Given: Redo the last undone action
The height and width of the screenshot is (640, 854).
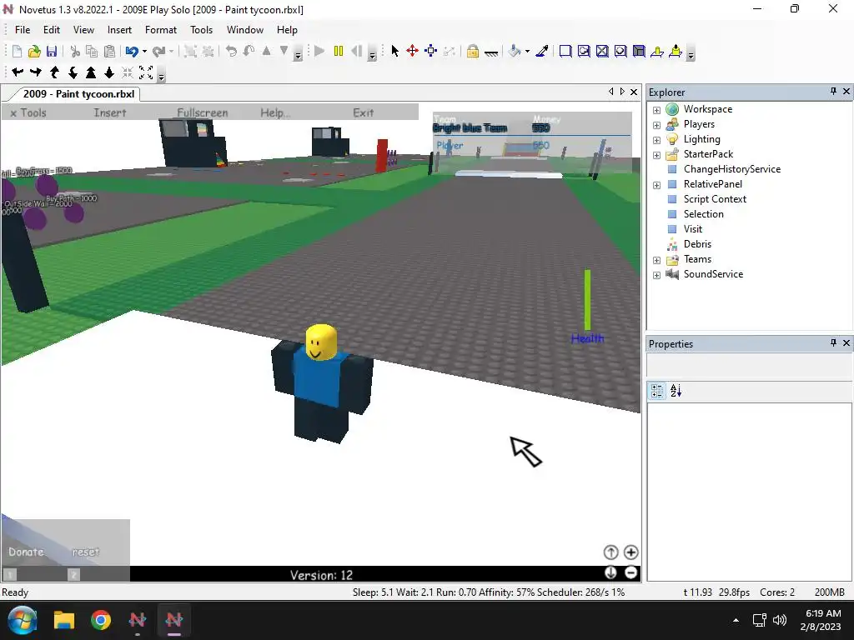Looking at the screenshot, I should click(158, 51).
